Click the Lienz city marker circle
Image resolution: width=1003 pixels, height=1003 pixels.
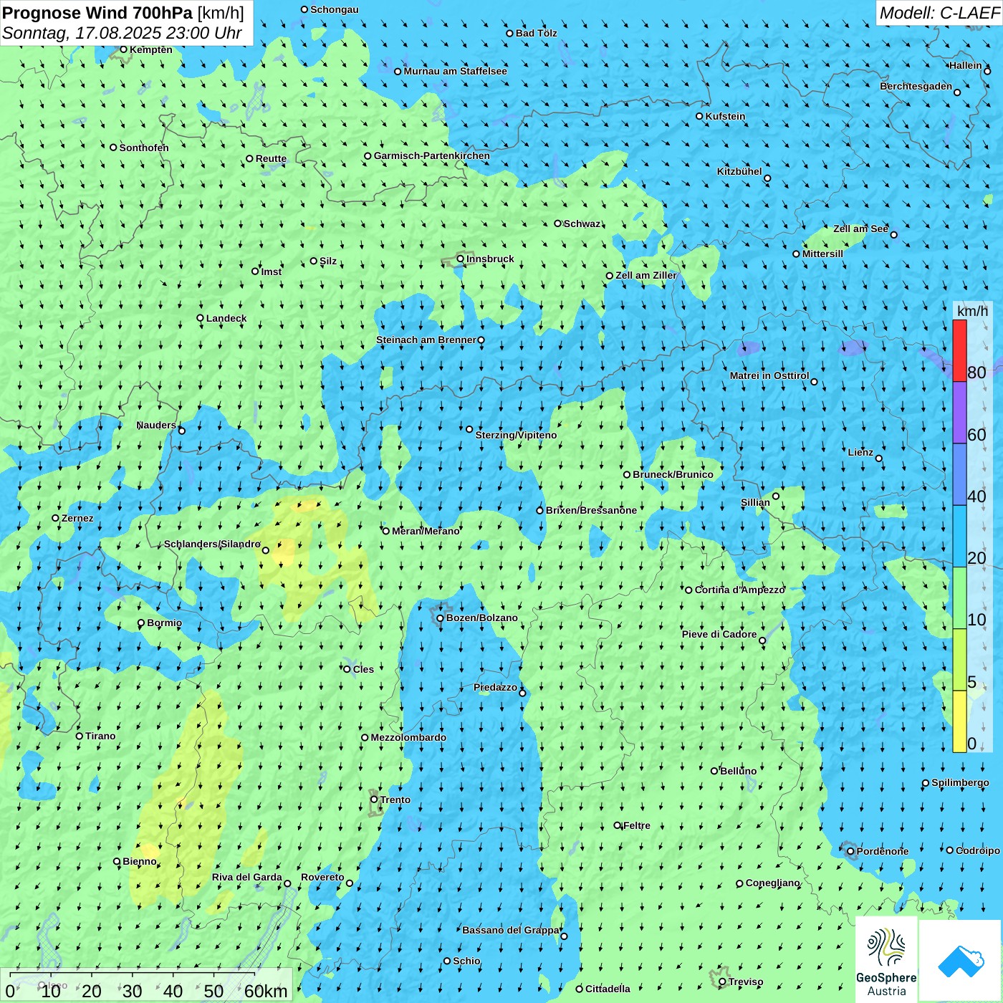[x=879, y=459]
